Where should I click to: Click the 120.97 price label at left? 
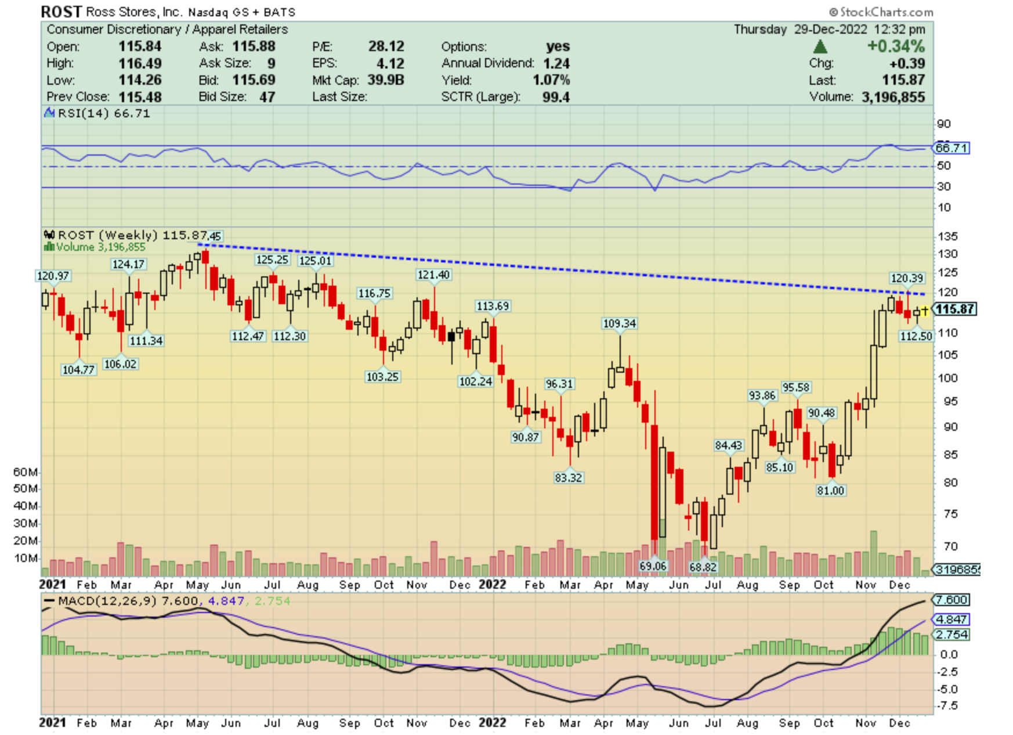(x=53, y=276)
